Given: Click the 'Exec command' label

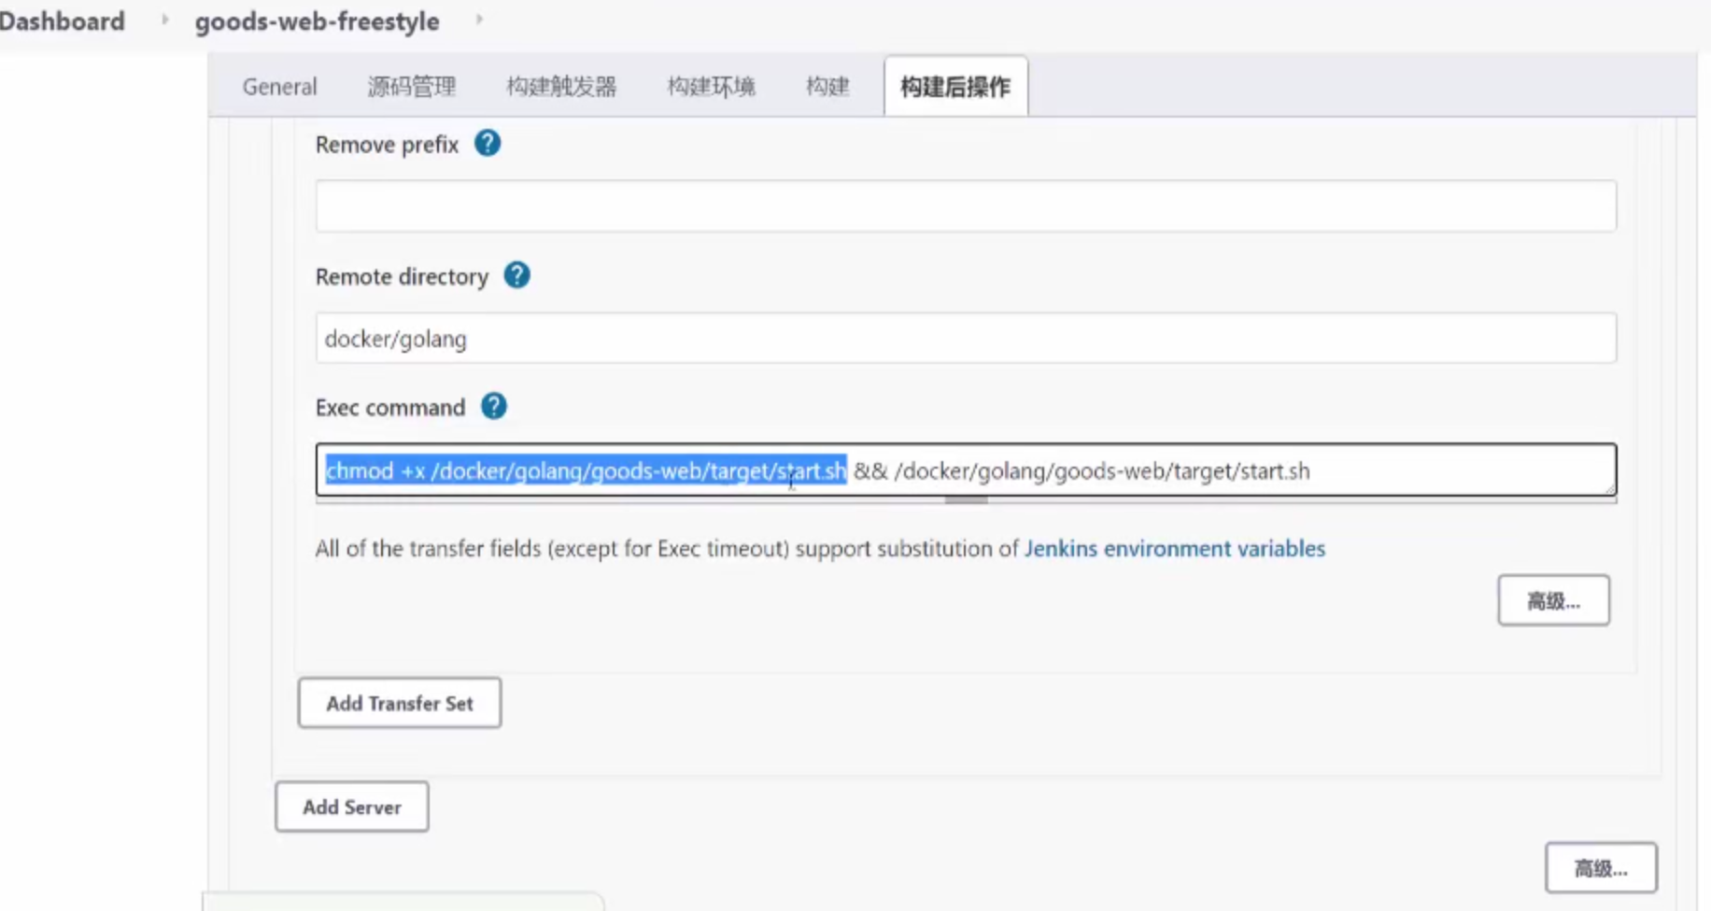Looking at the screenshot, I should tap(389, 407).
